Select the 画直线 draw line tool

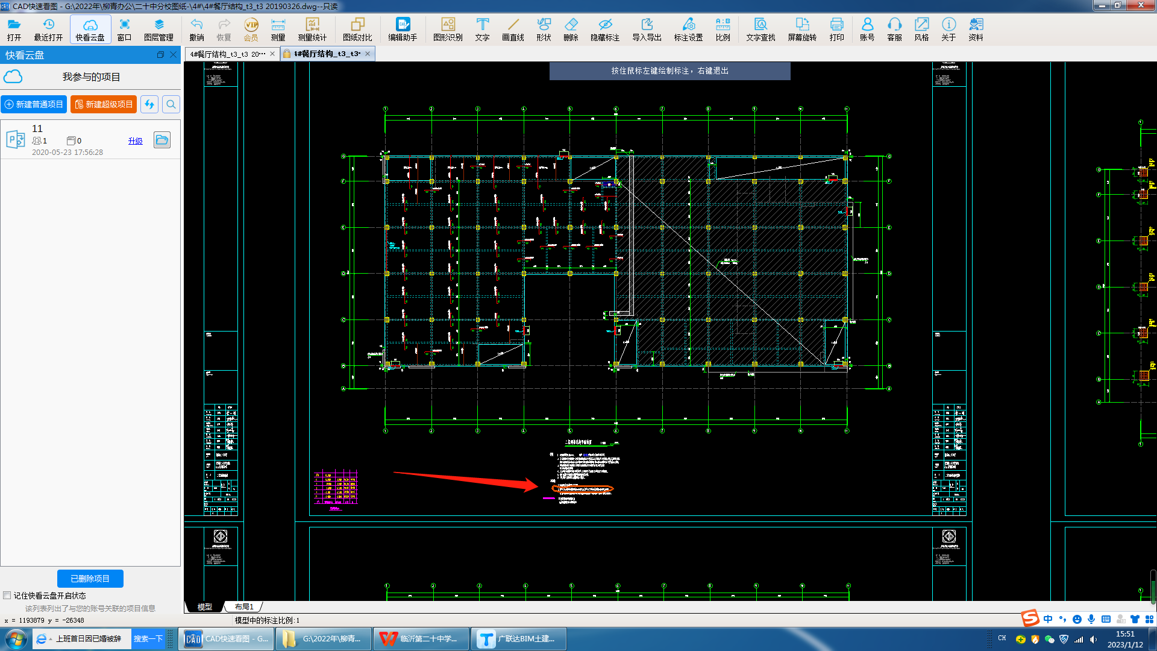(513, 30)
